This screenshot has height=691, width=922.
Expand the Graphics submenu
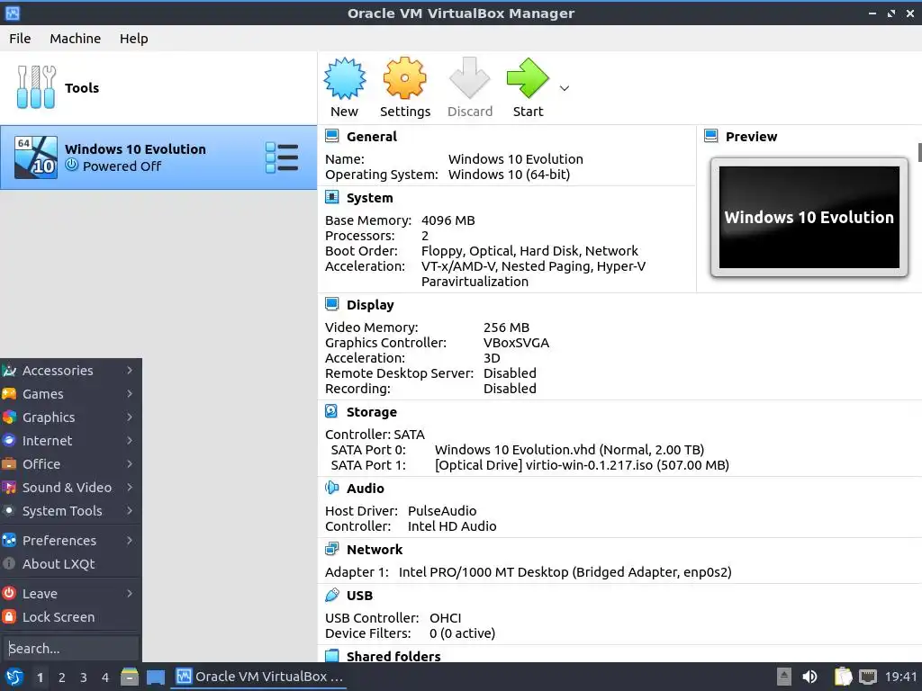tap(70, 417)
